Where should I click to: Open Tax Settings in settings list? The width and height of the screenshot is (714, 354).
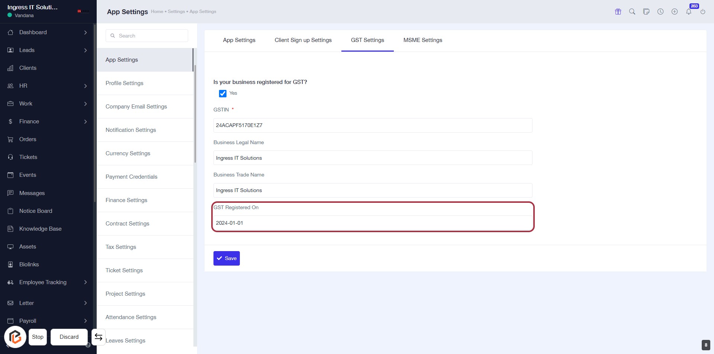121,247
